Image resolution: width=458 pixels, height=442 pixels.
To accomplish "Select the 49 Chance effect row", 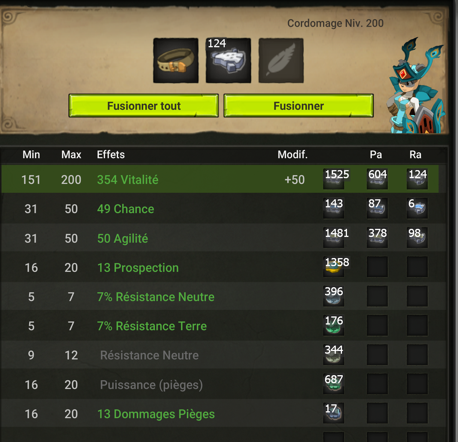I will [x=224, y=209].
